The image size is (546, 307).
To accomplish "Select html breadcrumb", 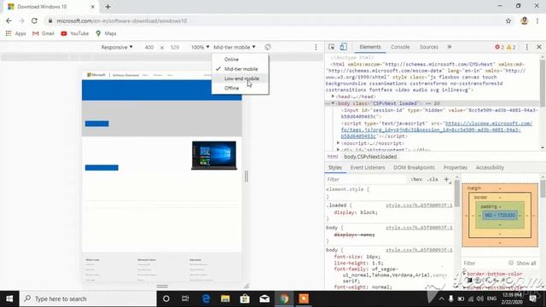I will 332,157.
